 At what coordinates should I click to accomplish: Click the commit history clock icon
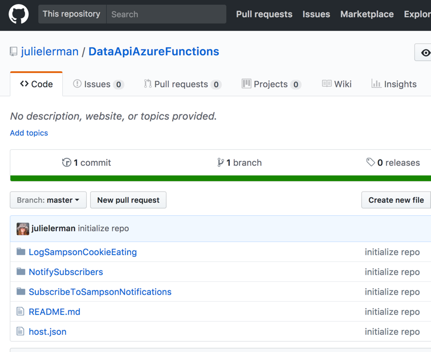[x=67, y=162]
